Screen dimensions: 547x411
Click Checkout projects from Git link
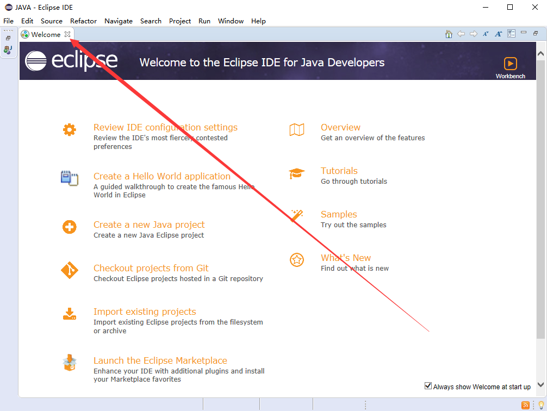[151, 268]
